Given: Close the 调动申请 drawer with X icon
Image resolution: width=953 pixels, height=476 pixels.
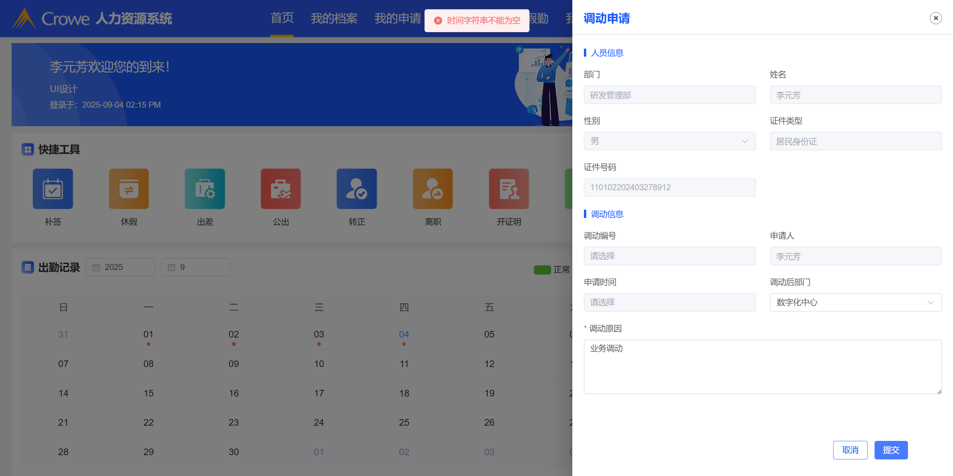Looking at the screenshot, I should click(935, 18).
